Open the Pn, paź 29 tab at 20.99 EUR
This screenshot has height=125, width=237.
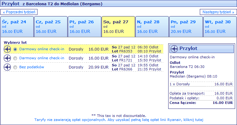[x=186, y=27]
